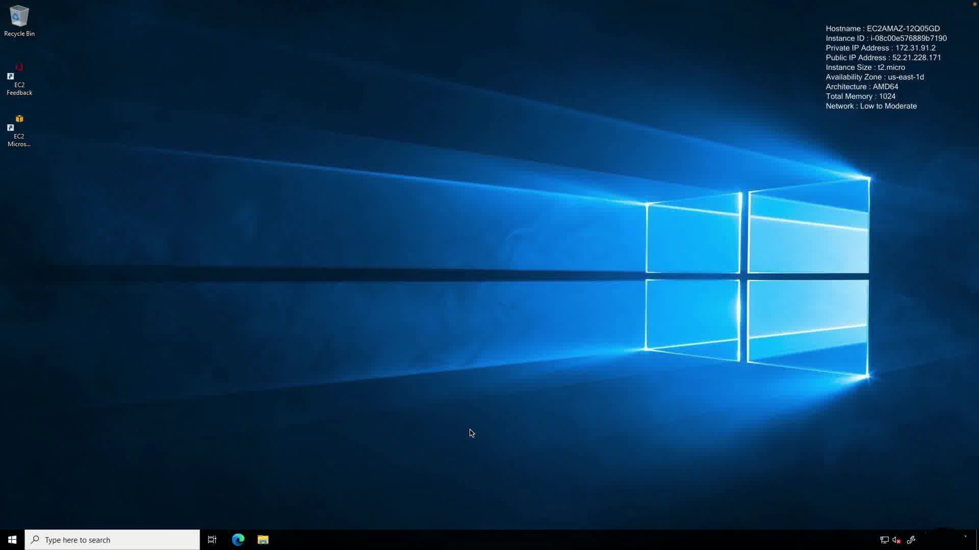979x550 pixels.
Task: Click the Public IP Address text
Action: pos(883,58)
